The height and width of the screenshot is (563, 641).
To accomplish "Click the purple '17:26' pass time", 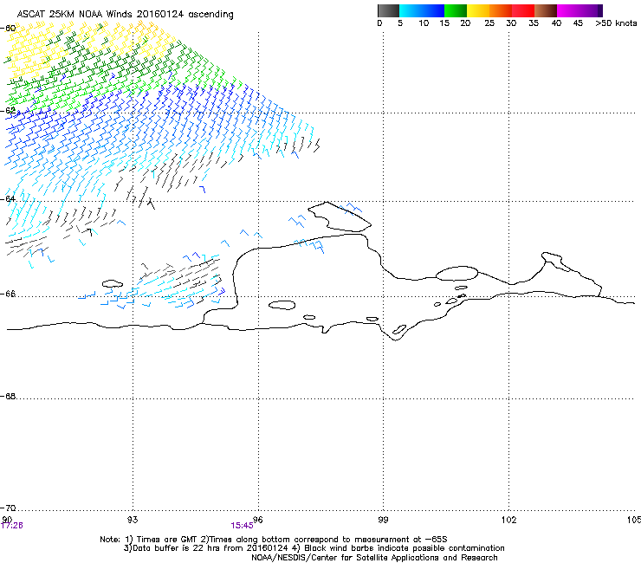I will click(12, 526).
